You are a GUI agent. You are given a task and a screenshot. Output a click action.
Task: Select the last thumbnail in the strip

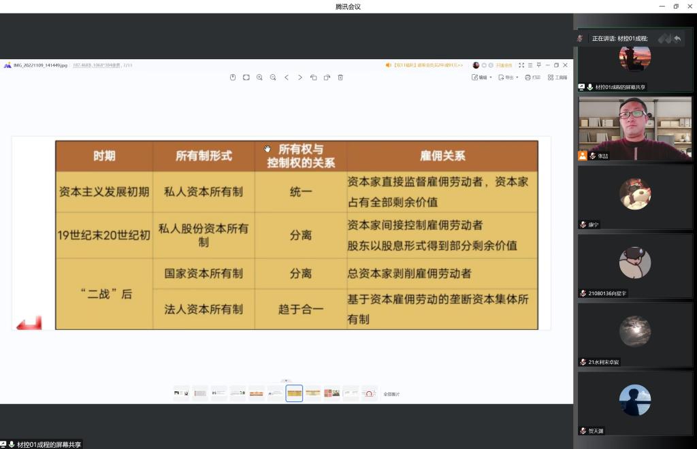coord(369,393)
